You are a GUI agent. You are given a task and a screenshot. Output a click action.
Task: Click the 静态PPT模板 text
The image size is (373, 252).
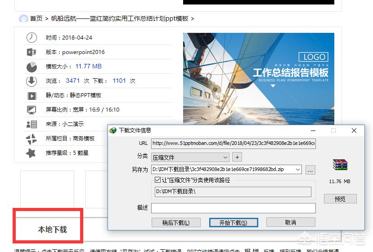click(85, 95)
